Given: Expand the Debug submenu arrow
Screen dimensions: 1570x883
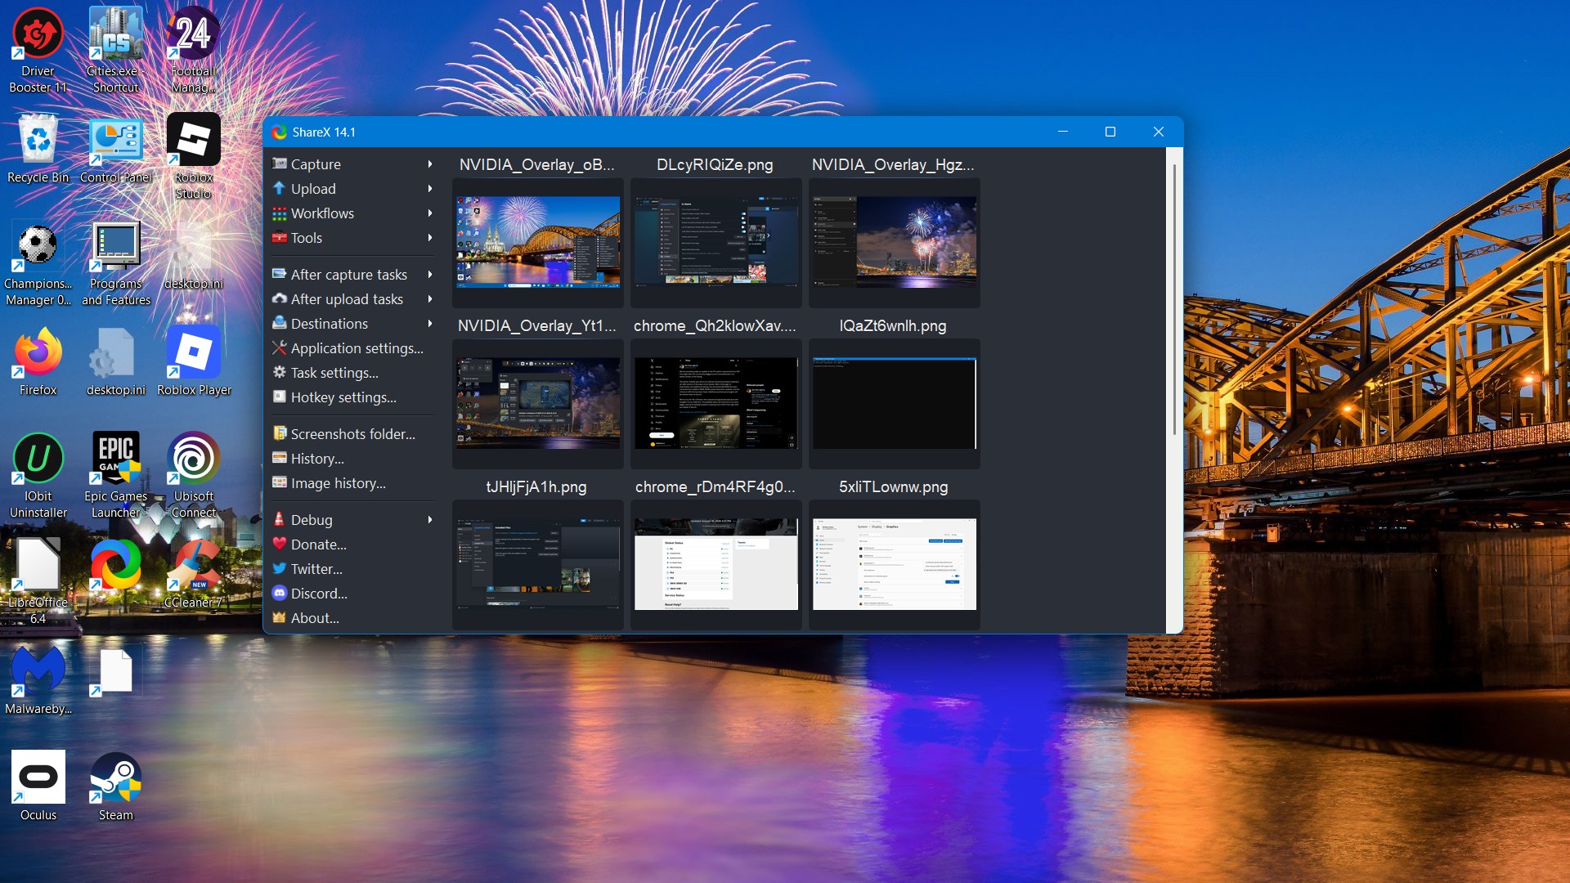Looking at the screenshot, I should pyautogui.click(x=430, y=520).
